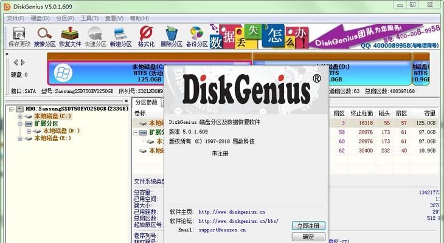Screen dimensions: 444x243
Task: Click the support@eassos.cn email link
Action: tap(222, 230)
